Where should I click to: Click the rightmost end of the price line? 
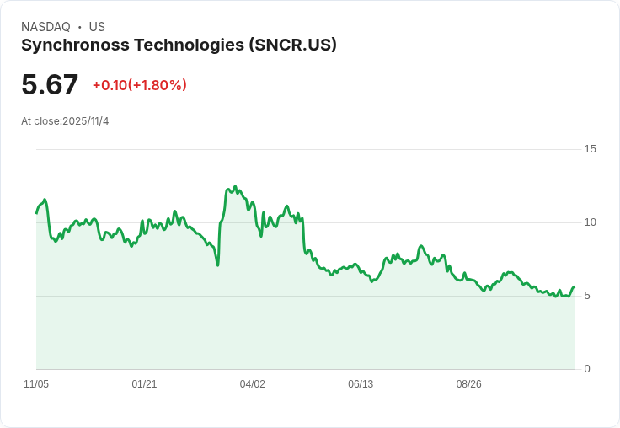[x=574, y=287]
